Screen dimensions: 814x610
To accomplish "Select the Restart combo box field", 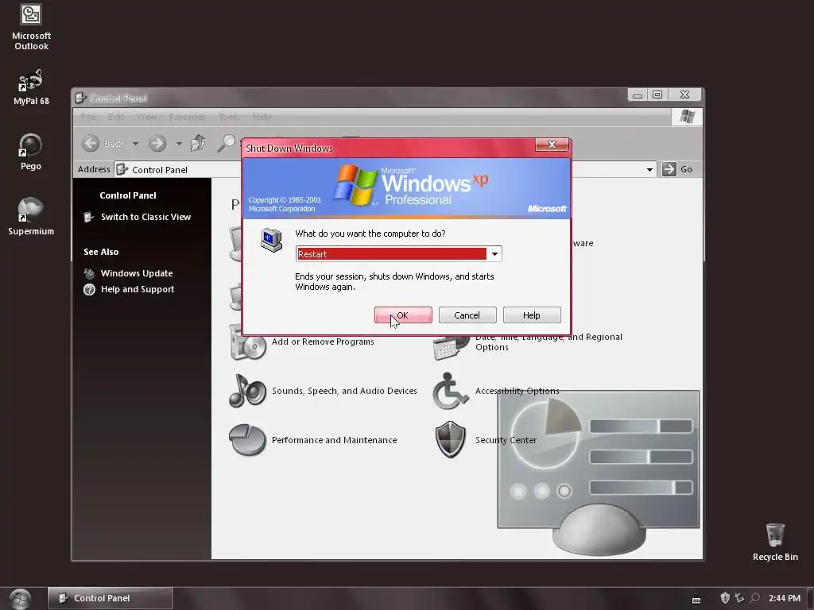I will [x=398, y=253].
